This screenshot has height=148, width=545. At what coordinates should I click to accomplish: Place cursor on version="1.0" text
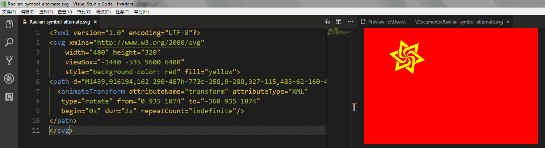pyautogui.click(x=99, y=33)
